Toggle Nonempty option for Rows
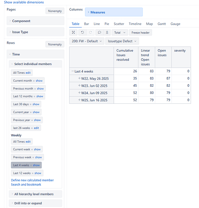 pyautogui.click(x=55, y=44)
